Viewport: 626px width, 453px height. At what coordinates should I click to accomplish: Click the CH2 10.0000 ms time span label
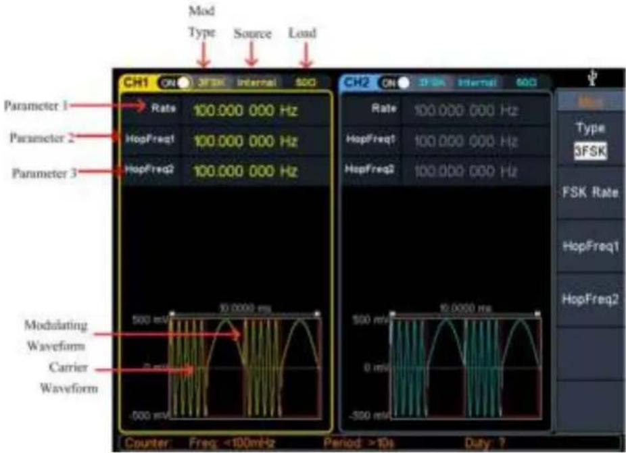[x=466, y=309]
